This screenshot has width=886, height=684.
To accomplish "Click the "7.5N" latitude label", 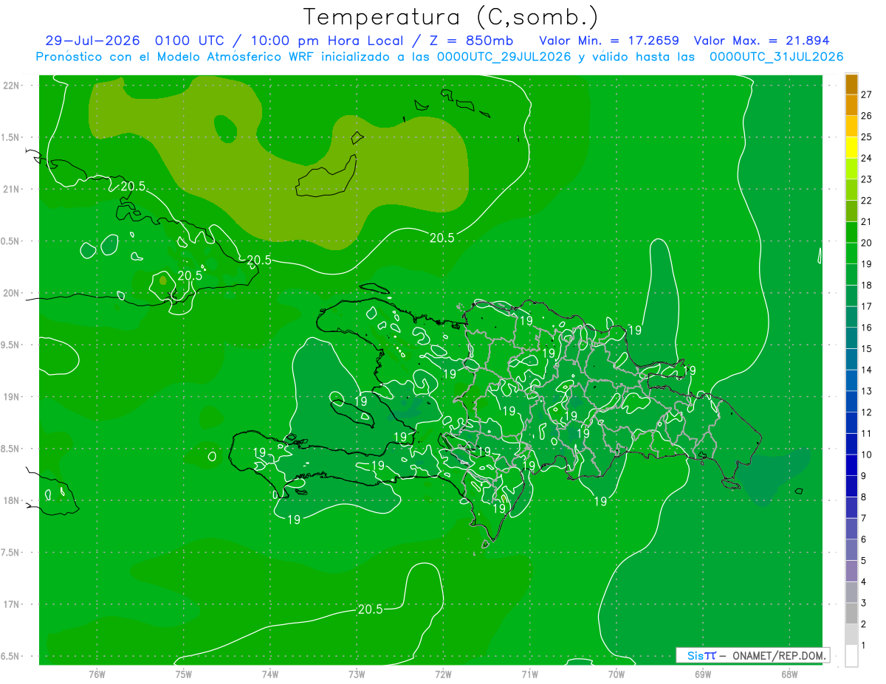I will pos(10,553).
